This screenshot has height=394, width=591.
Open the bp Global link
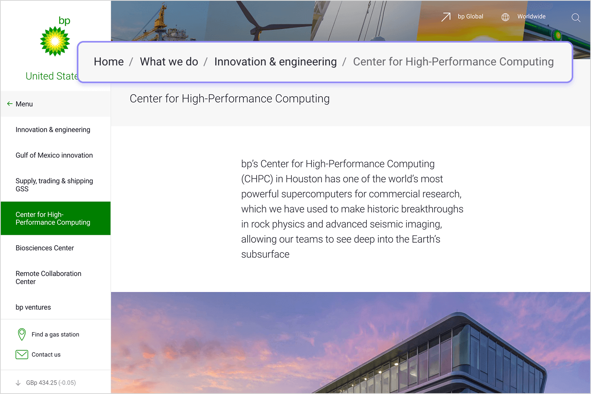tap(470, 17)
